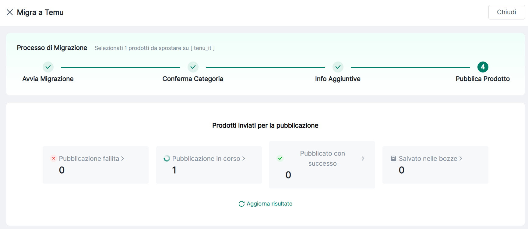Select the Info Aggiuntive step label
The image size is (528, 229).
click(338, 79)
